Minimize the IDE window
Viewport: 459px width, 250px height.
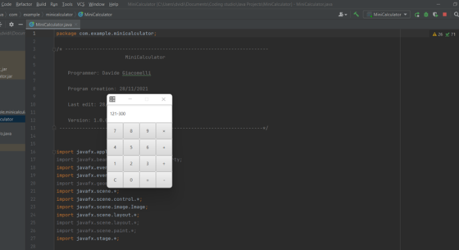pyautogui.click(x=438, y=4)
